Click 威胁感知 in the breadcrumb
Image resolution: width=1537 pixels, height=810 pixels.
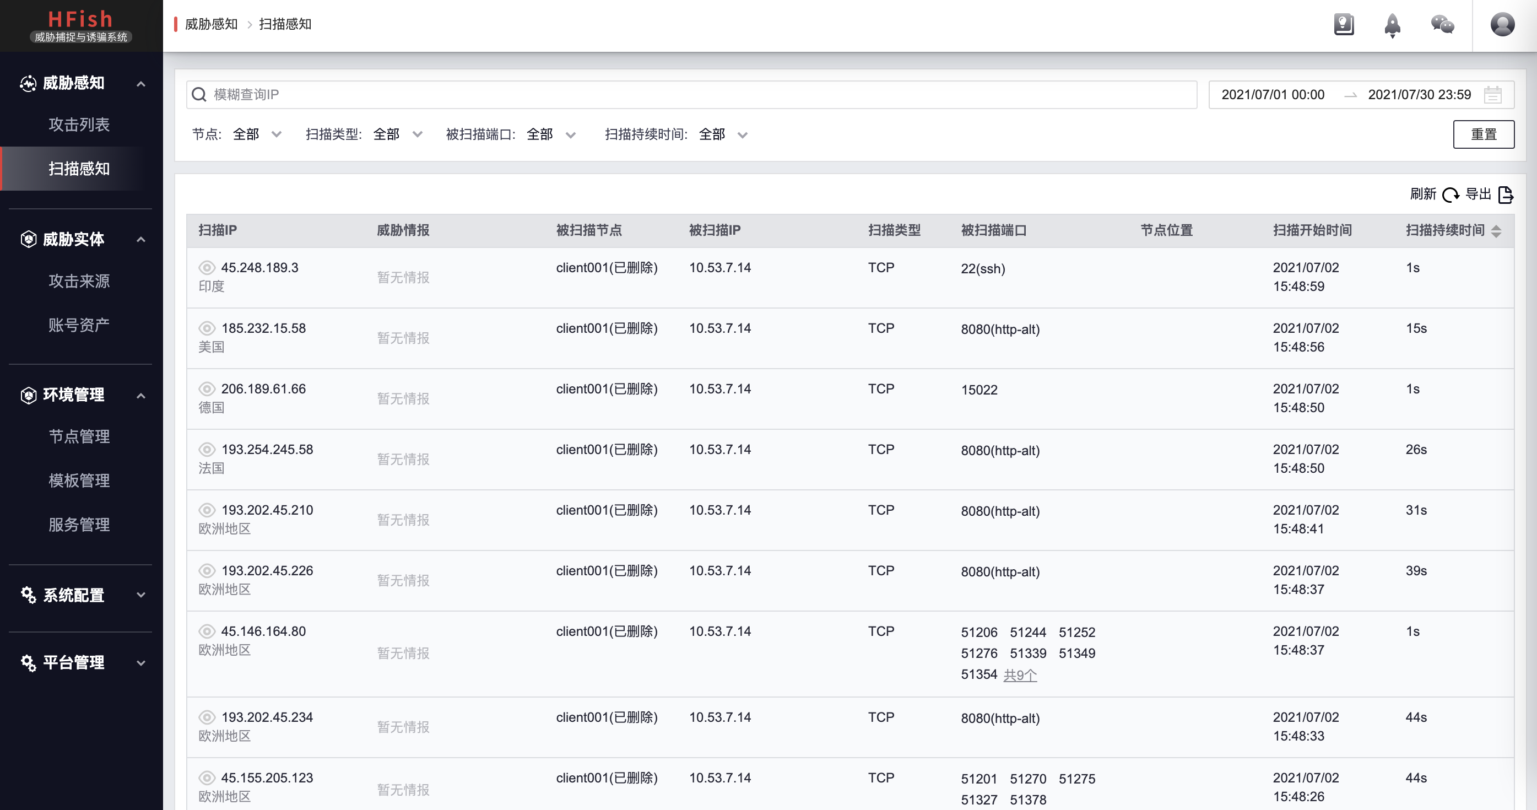(x=211, y=24)
